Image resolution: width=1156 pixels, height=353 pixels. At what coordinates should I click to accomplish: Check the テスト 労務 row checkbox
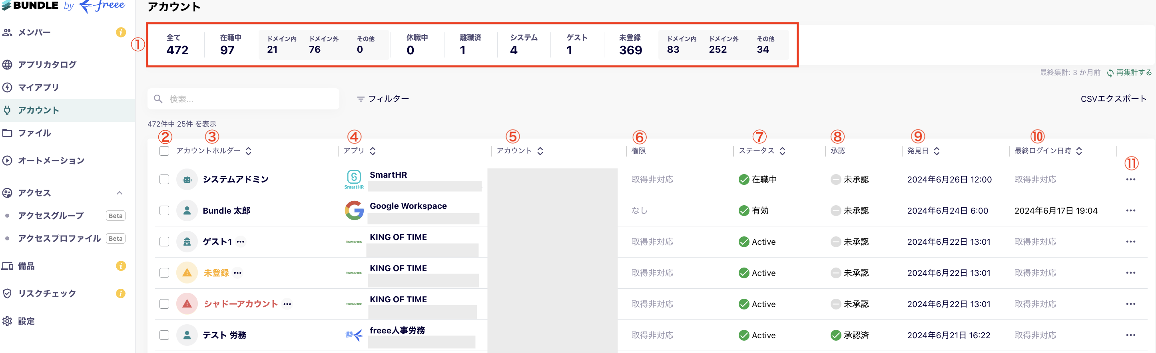click(x=164, y=335)
